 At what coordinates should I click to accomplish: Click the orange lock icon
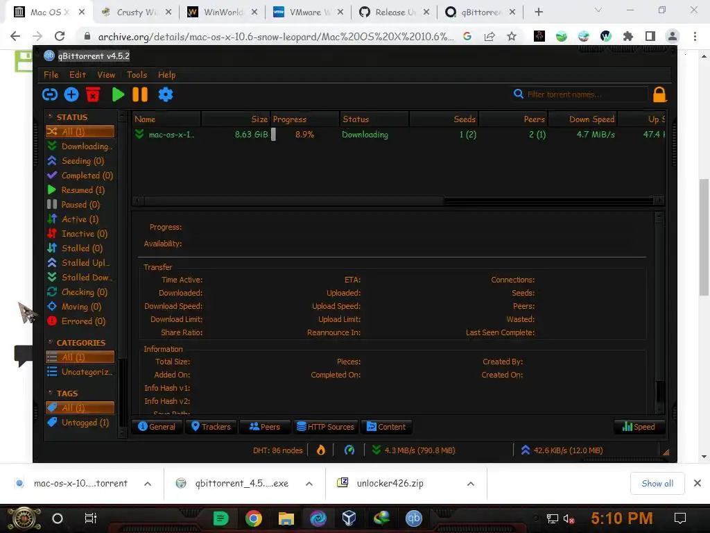(660, 94)
